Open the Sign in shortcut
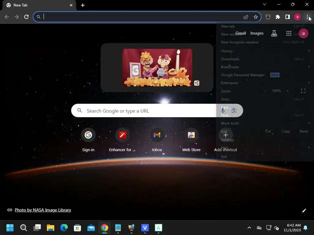 (88, 140)
